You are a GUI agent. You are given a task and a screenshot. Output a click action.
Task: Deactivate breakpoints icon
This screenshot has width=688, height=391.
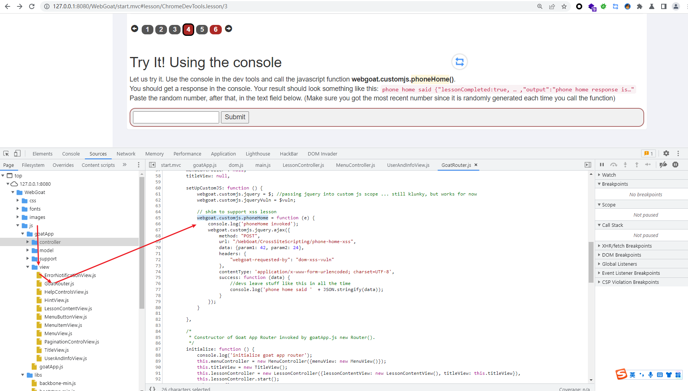pyautogui.click(x=663, y=165)
